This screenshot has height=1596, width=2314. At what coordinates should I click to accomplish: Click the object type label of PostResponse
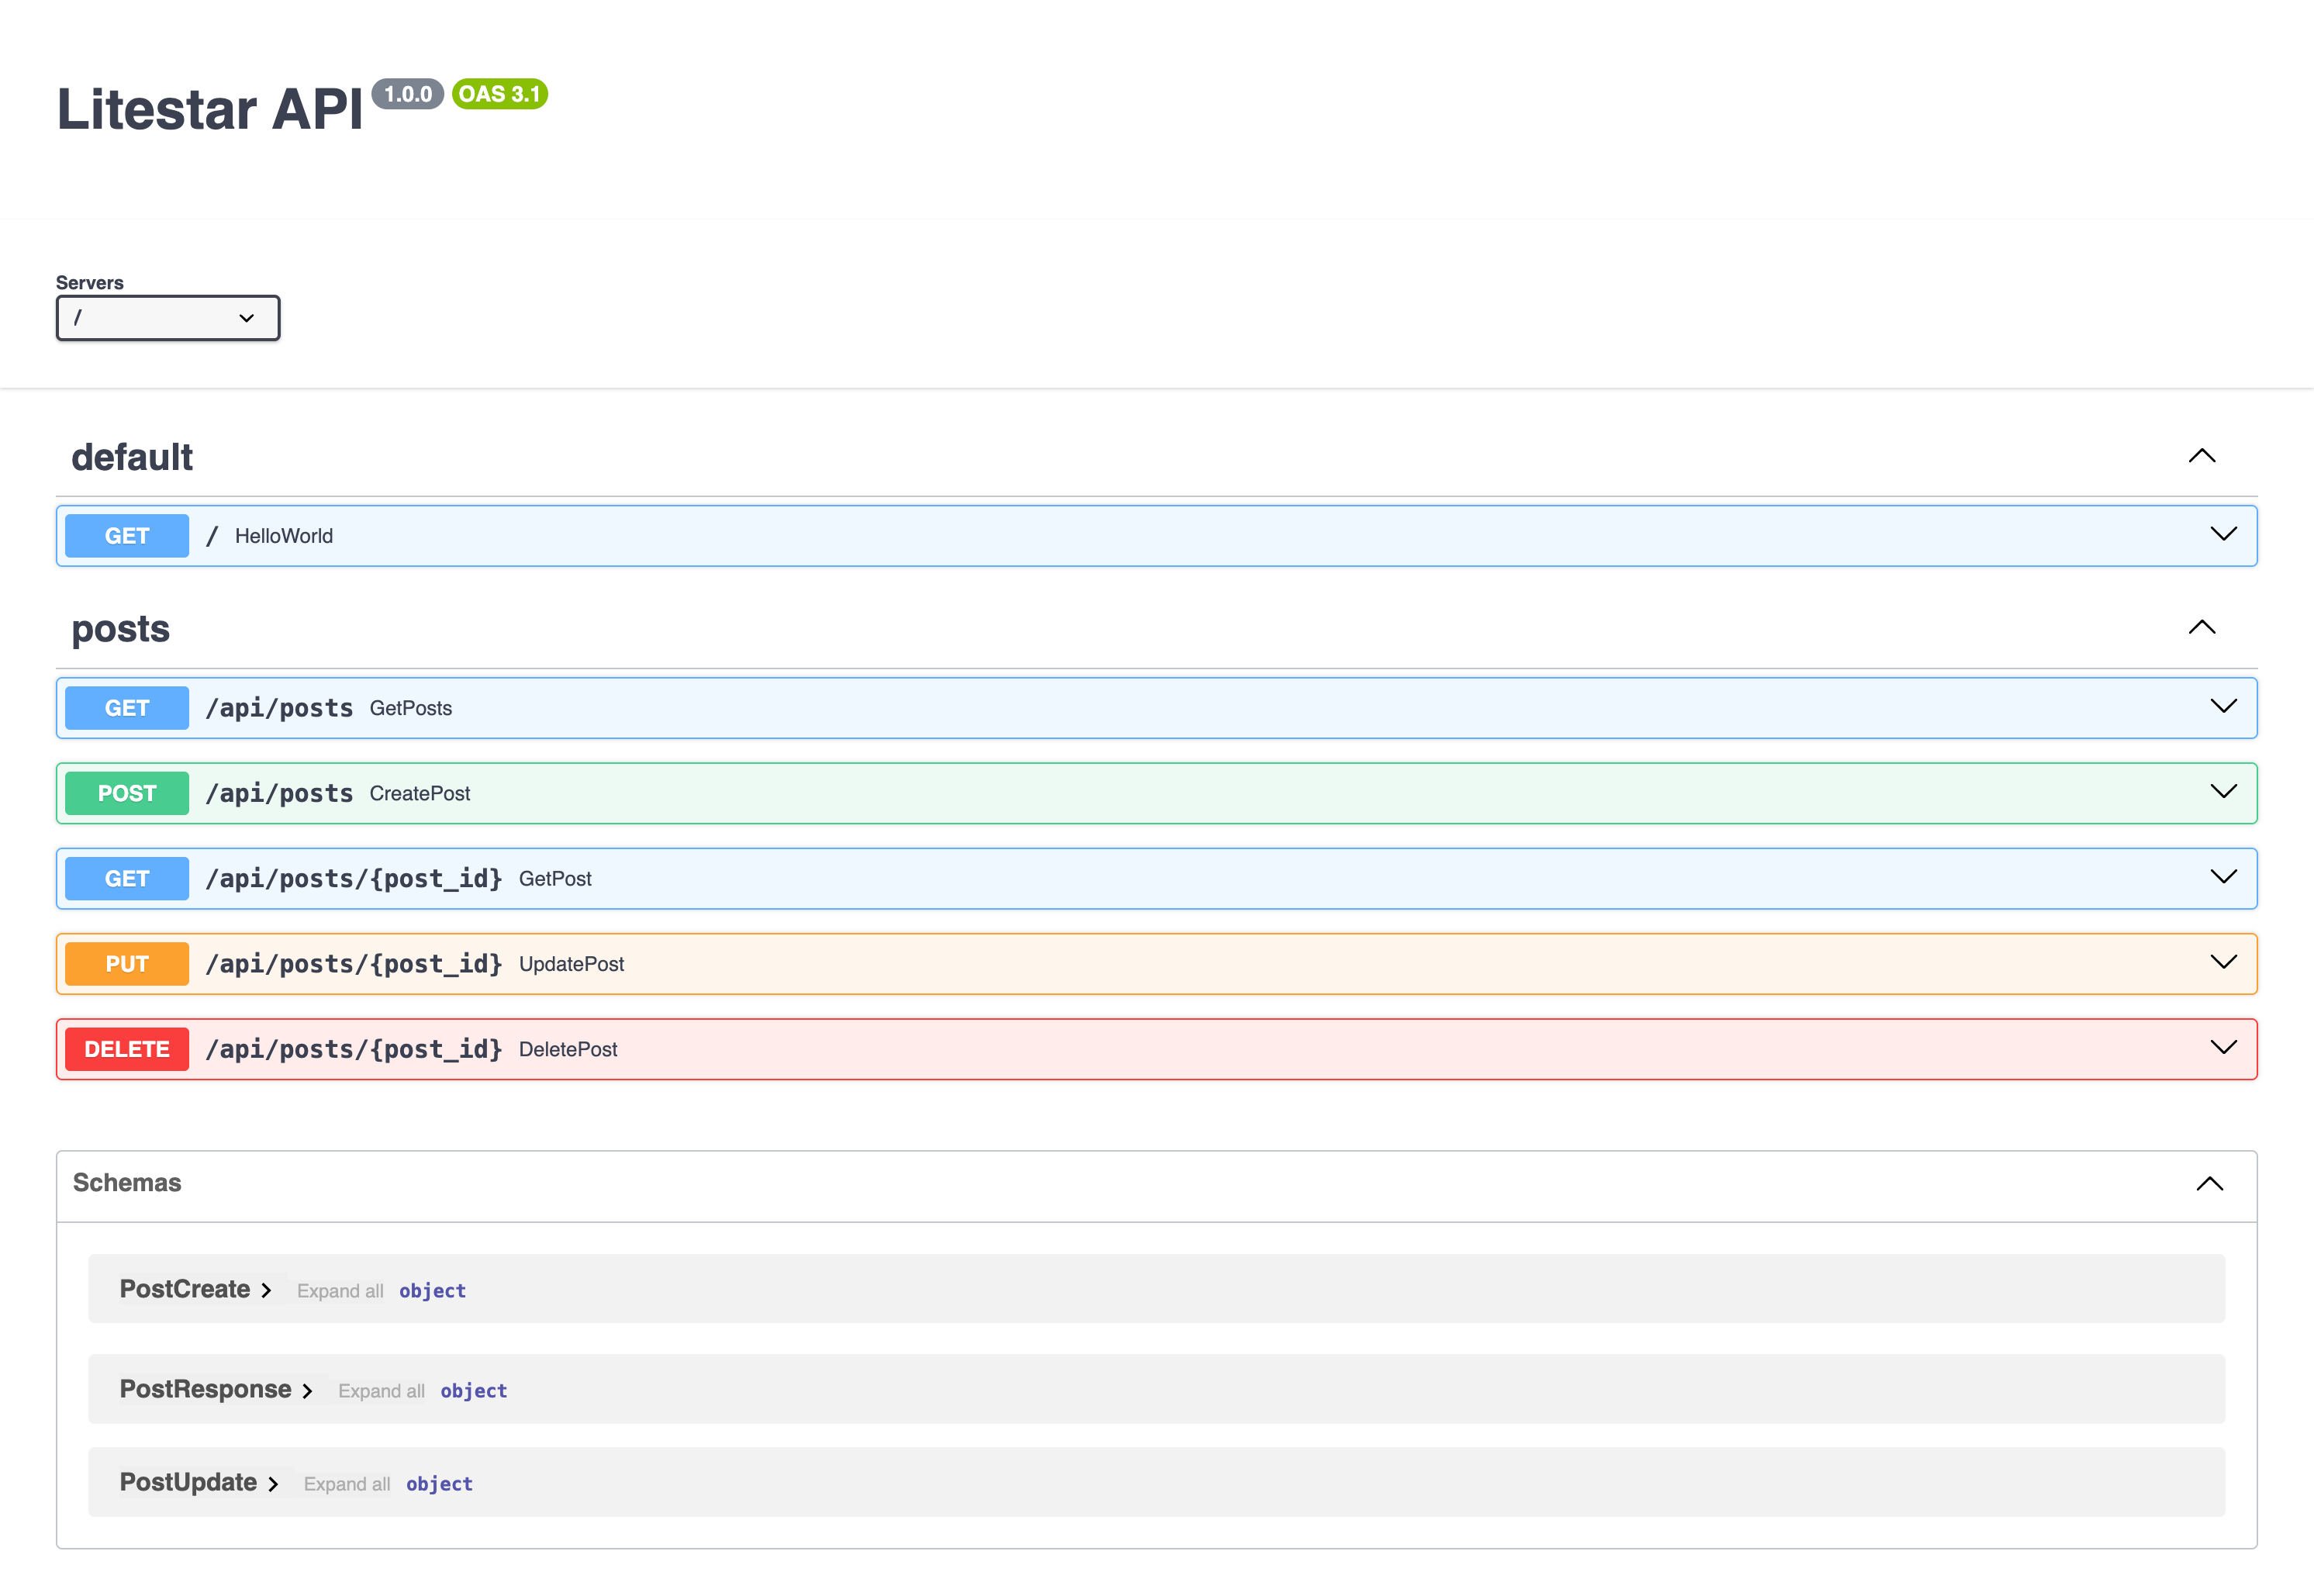click(474, 1391)
